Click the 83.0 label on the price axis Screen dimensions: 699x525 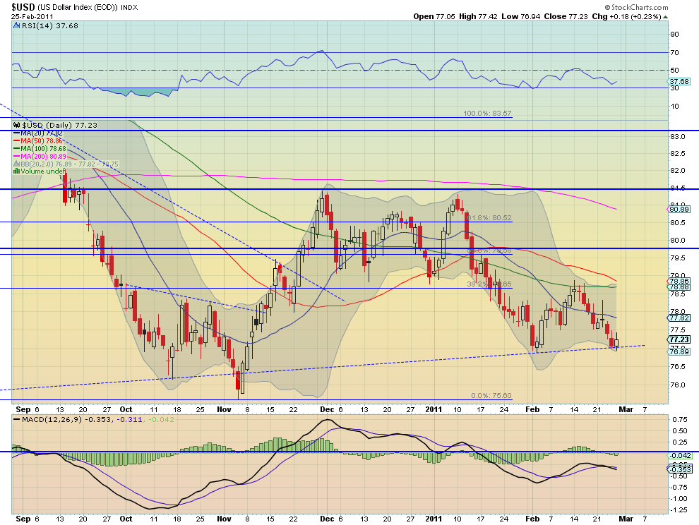(x=677, y=136)
